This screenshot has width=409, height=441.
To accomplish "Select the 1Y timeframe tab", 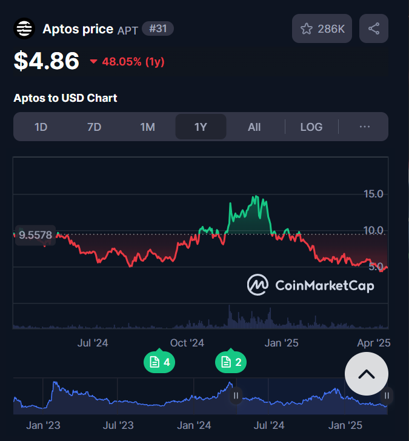I will point(201,127).
